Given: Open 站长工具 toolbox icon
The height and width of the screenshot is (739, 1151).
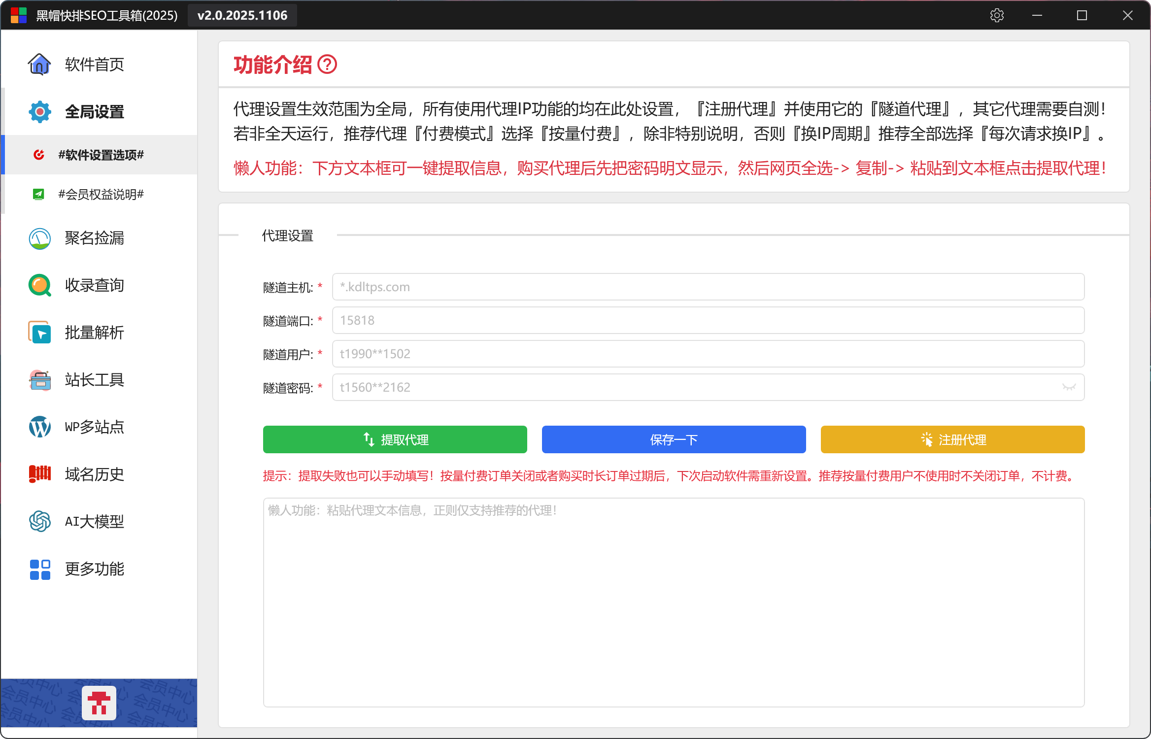Looking at the screenshot, I should (x=39, y=380).
